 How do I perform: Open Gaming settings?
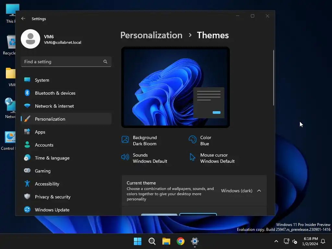point(66,171)
